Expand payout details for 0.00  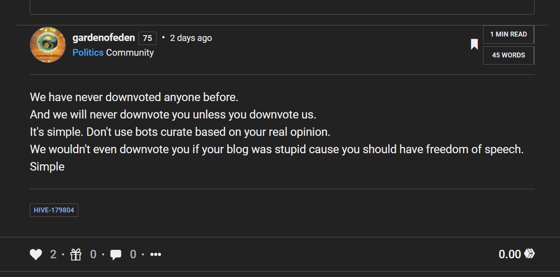tap(510, 254)
